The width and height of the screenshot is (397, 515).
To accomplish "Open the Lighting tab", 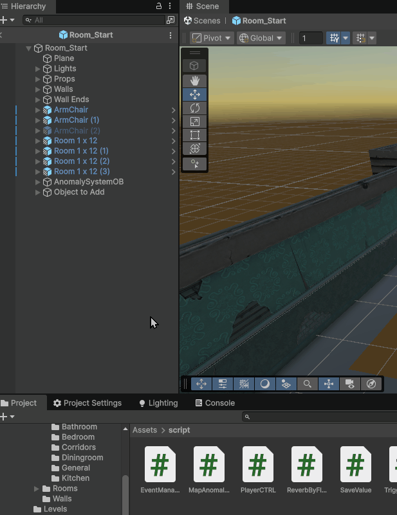I will tap(158, 403).
